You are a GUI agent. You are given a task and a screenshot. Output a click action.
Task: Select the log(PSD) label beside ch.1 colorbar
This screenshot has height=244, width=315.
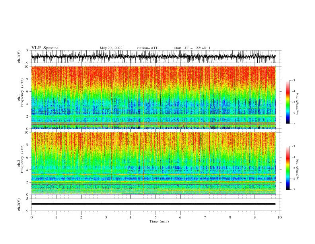[x=297, y=104]
